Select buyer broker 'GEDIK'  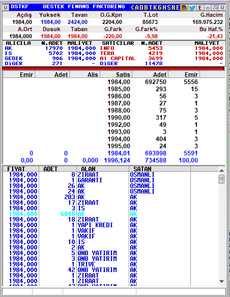pyautogui.click(x=14, y=59)
